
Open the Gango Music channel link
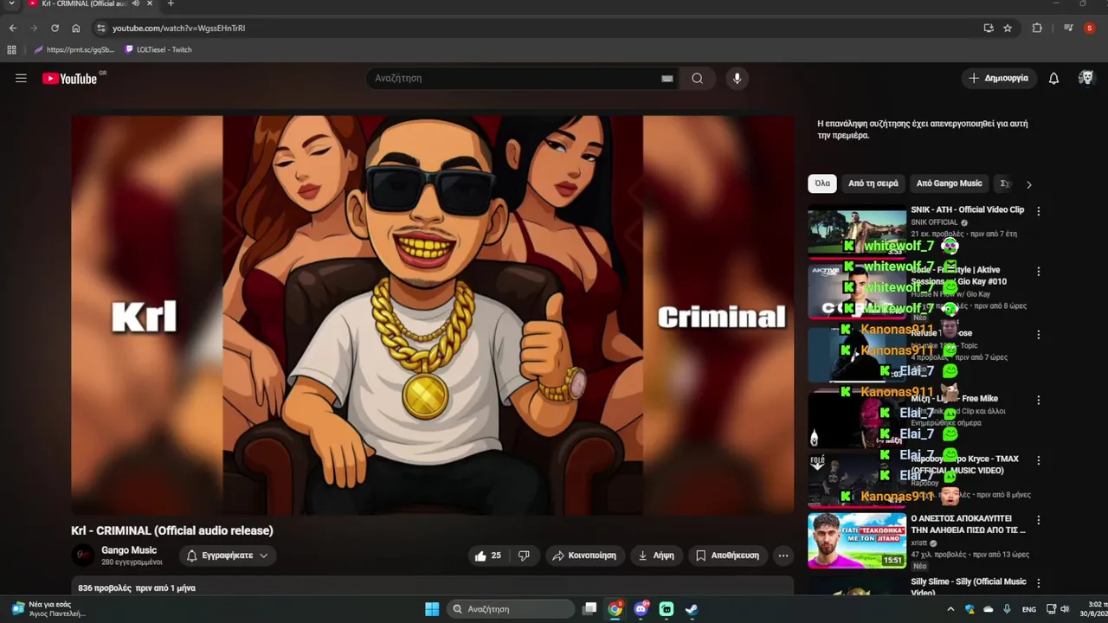tap(129, 550)
